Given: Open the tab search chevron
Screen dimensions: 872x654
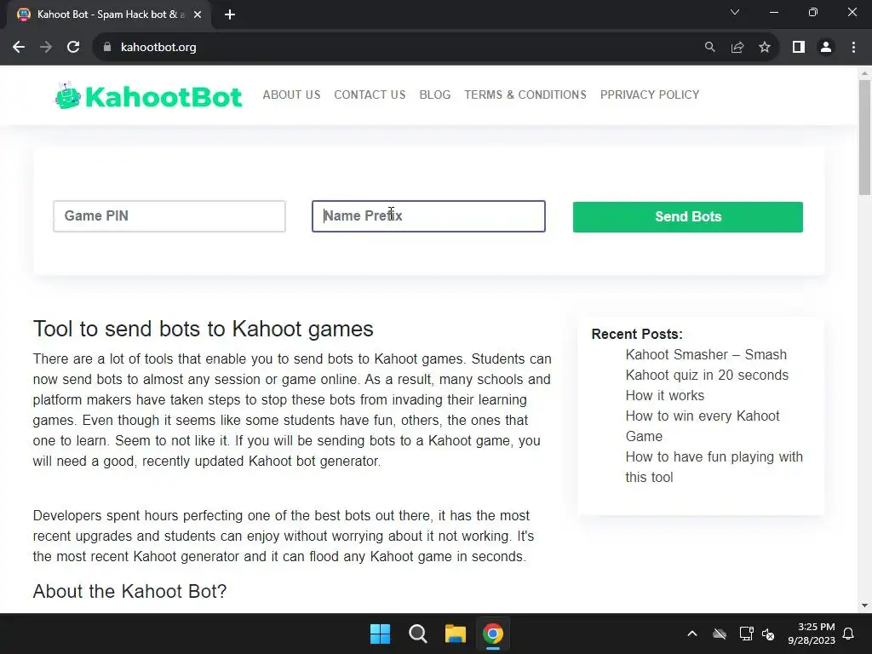Looking at the screenshot, I should coord(735,12).
